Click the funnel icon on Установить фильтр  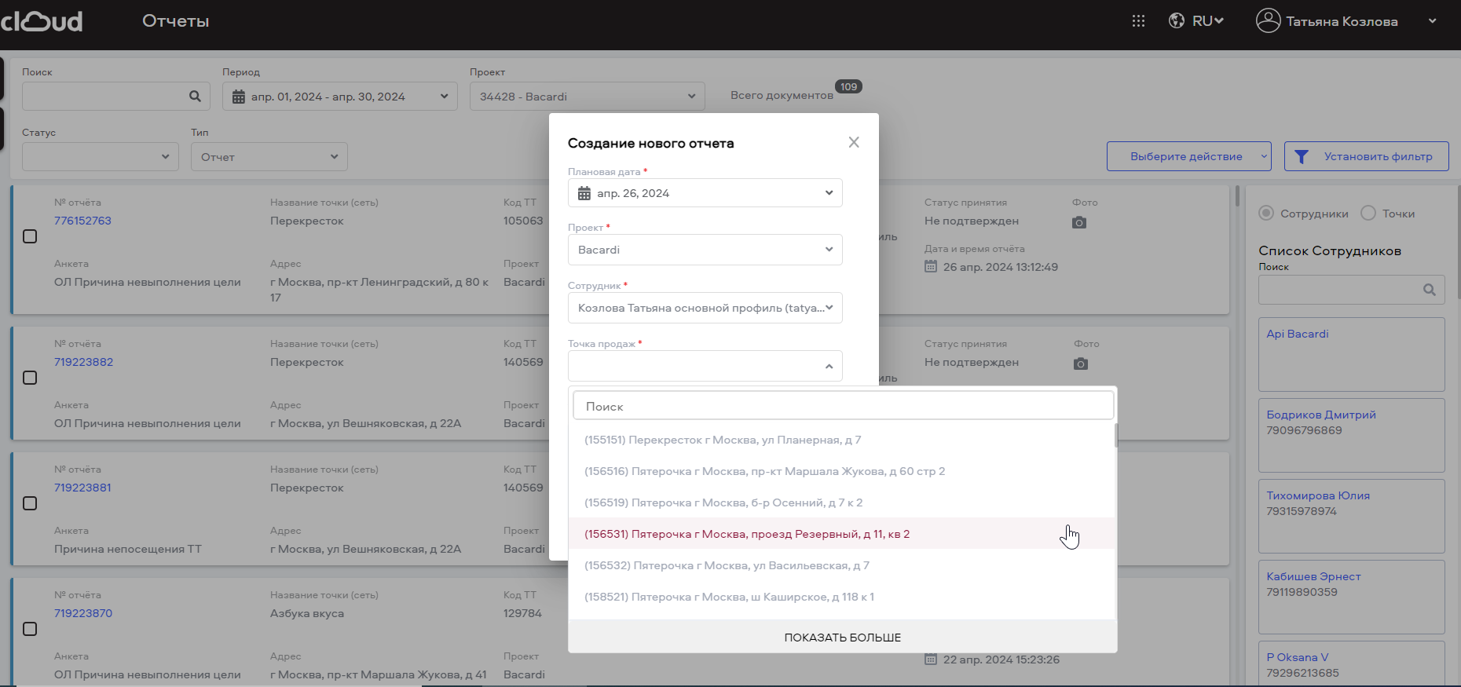pos(1302,156)
